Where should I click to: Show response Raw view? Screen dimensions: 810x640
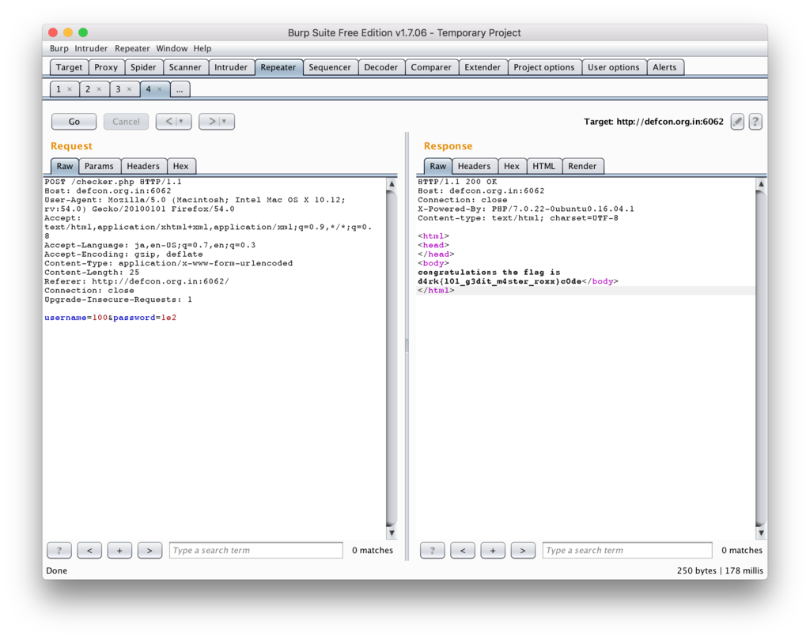[x=437, y=166]
